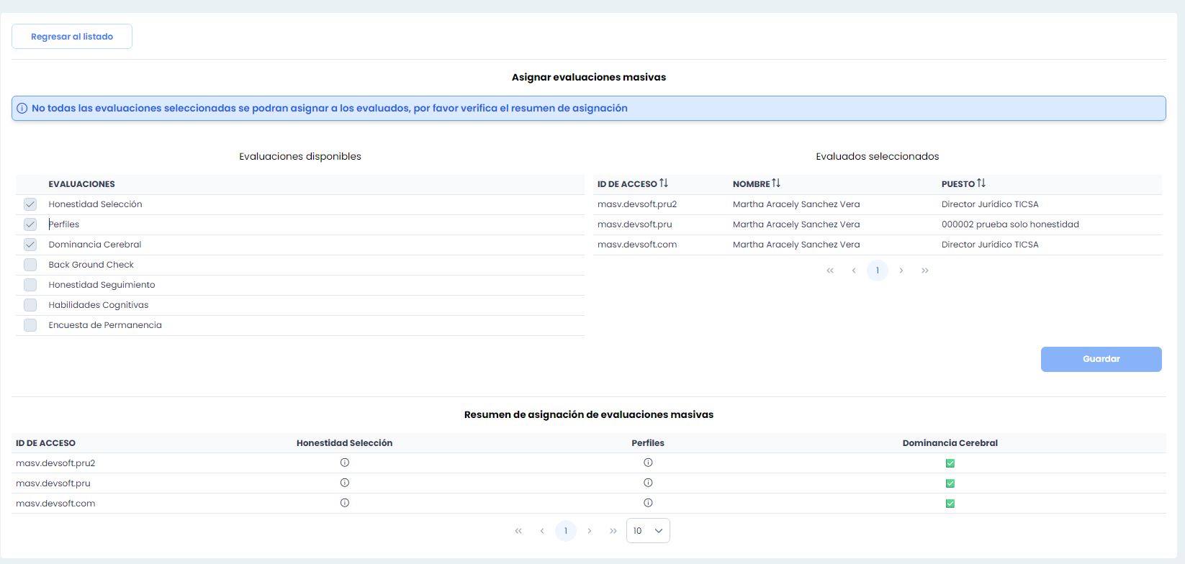The width and height of the screenshot is (1185, 564).
Task: Sort by ID DE ACCESO column arrows
Action: click(x=664, y=183)
